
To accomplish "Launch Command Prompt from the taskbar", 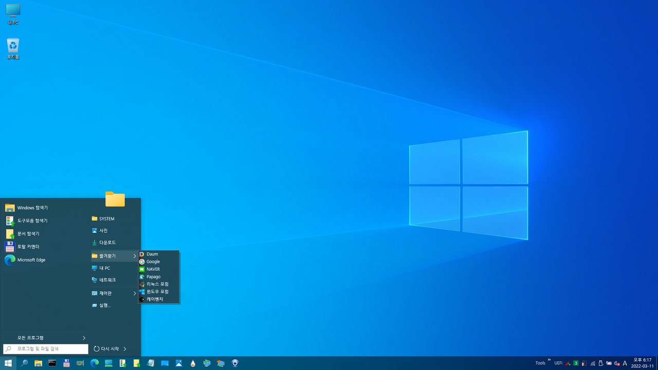I will click(x=52, y=363).
